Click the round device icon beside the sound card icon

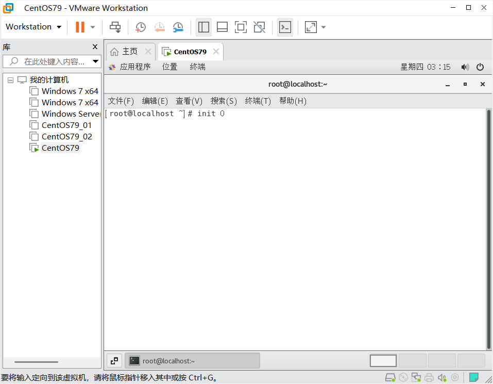point(455,377)
